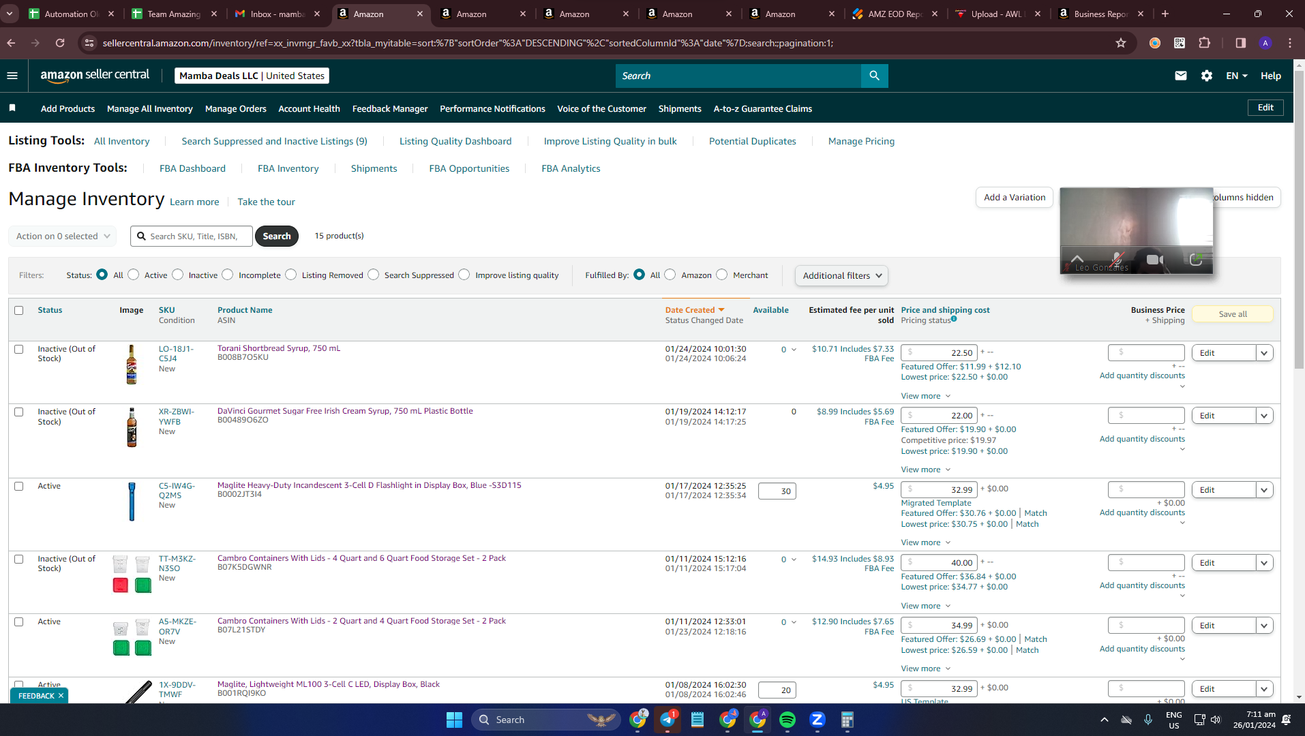Open the Edit dropdown arrow for Torani row

1265,353
